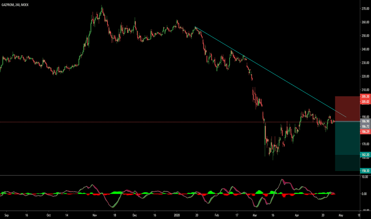
Task: Click the Nov label on time axis
Action: point(95,215)
